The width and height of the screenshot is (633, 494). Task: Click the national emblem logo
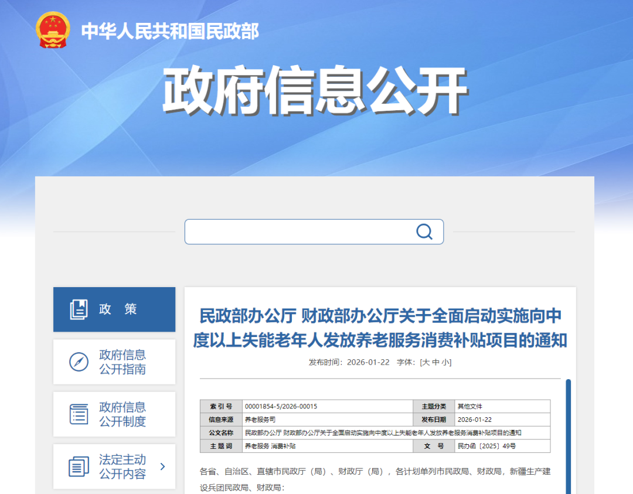click(x=53, y=30)
